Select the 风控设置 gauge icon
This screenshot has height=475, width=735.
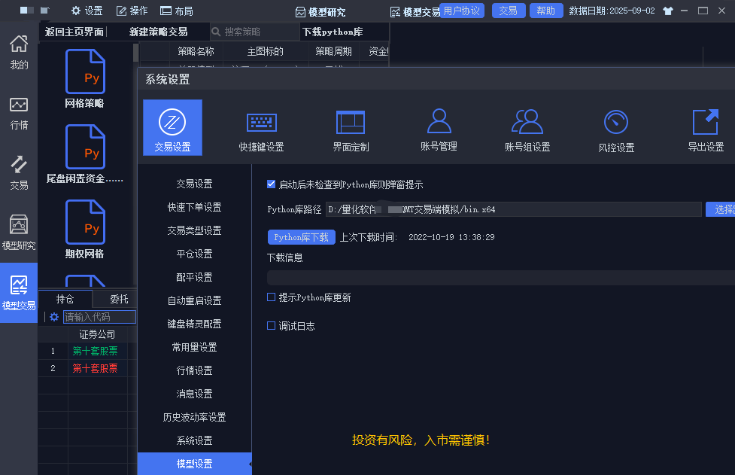615,123
